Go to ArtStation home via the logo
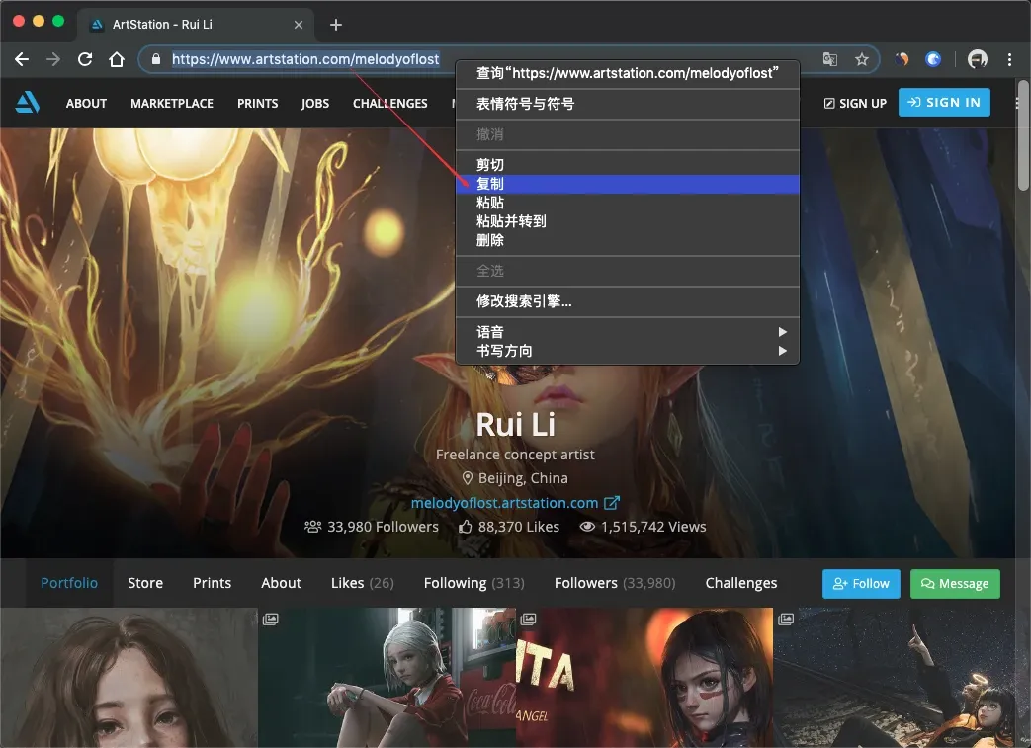The image size is (1031, 748). tap(28, 103)
